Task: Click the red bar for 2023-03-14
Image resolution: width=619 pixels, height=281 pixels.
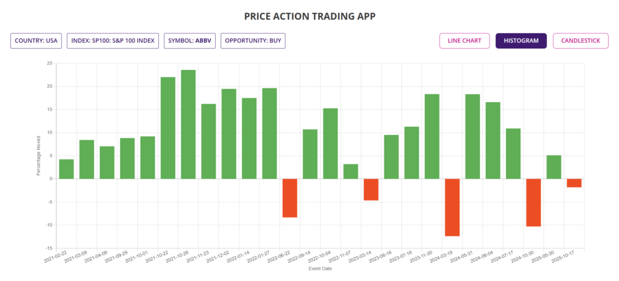Action: click(371, 189)
